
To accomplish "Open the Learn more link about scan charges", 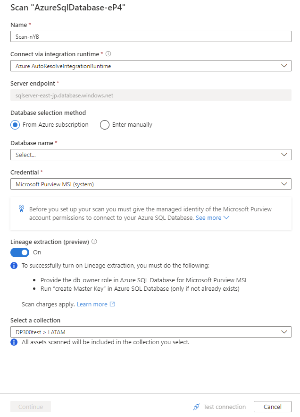I will tap(92, 304).
